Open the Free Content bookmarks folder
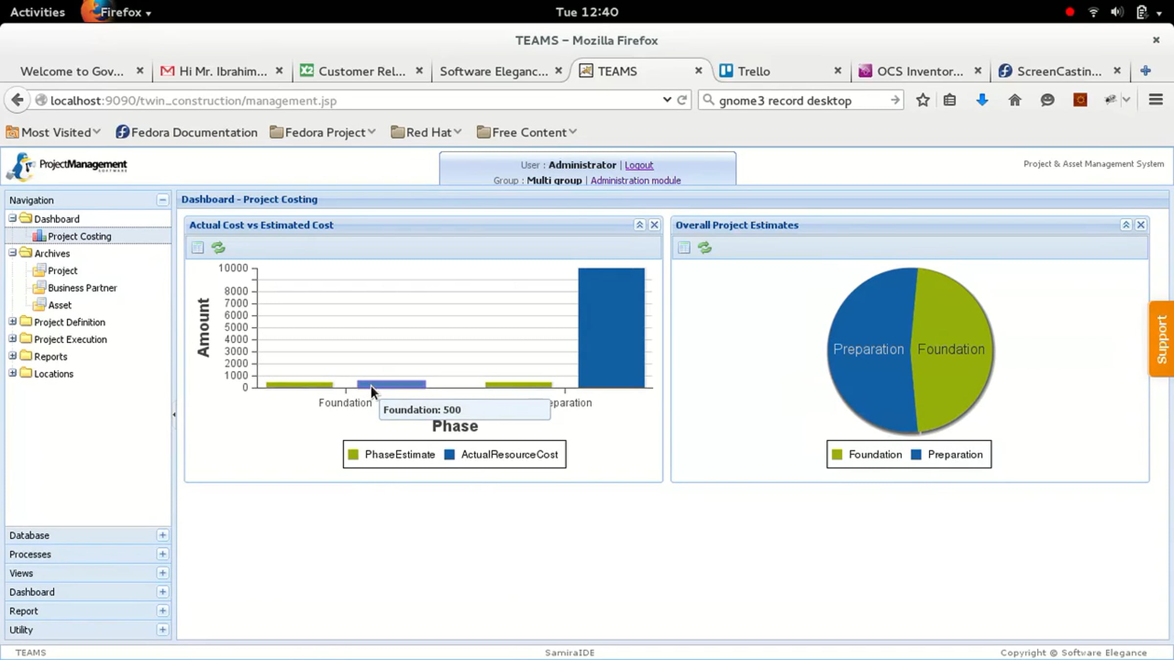This screenshot has height=660, width=1174. [x=527, y=132]
